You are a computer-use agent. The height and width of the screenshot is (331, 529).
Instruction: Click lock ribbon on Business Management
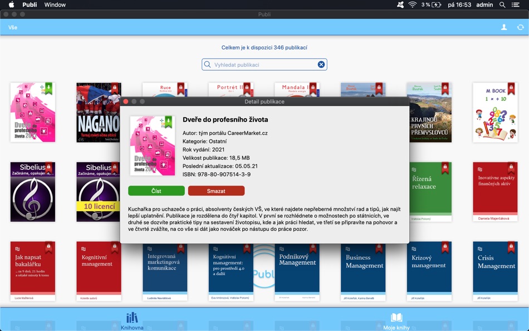(x=379, y=248)
